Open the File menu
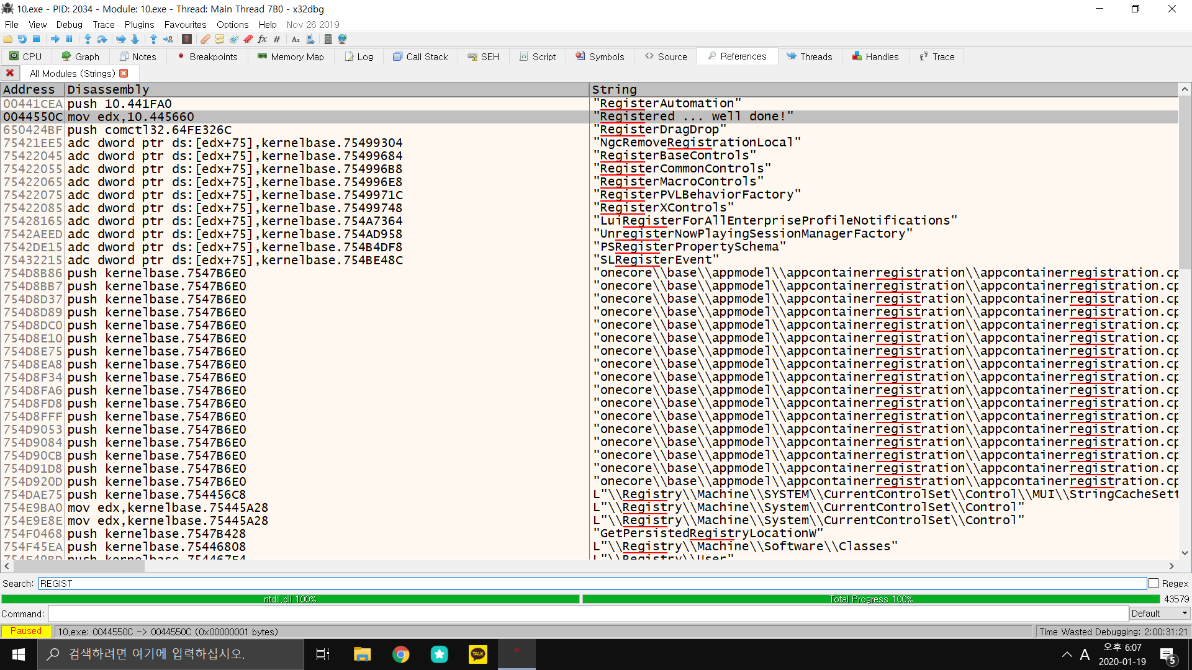The width and height of the screenshot is (1192, 670). click(x=11, y=24)
